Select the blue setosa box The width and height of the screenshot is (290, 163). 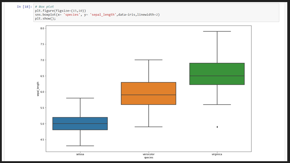coord(80,123)
